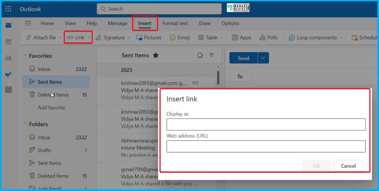Click Cancel in Insert link dialog
Image resolution: width=379 pixels, height=191 pixels.
pyautogui.click(x=348, y=166)
